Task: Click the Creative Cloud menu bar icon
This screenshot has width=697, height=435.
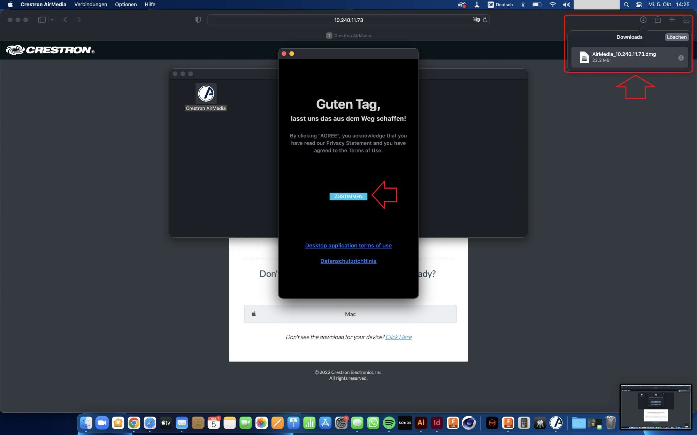Action: point(462,5)
